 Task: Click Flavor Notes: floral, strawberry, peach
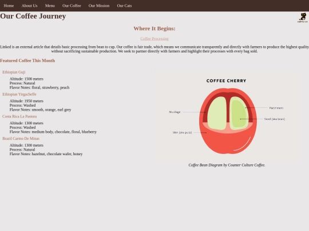[x=39, y=87]
